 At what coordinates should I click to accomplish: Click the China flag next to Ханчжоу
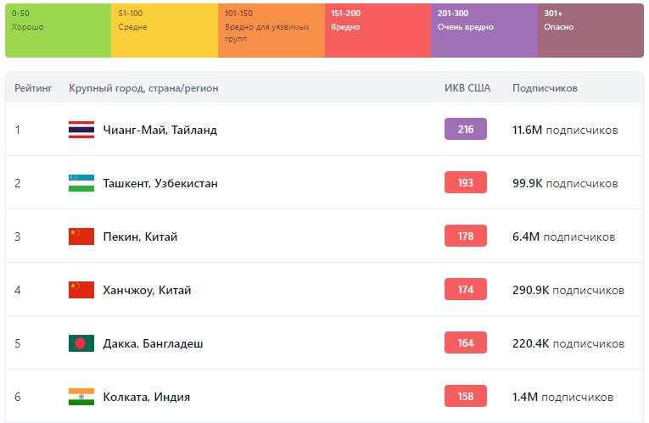81,290
